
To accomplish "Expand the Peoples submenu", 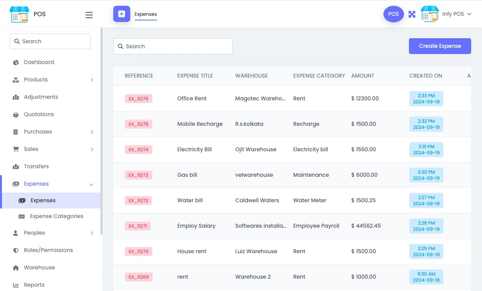I will click(x=92, y=233).
